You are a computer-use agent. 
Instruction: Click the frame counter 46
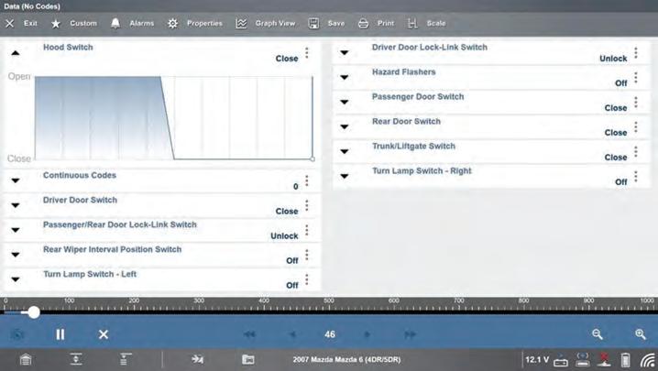point(330,334)
